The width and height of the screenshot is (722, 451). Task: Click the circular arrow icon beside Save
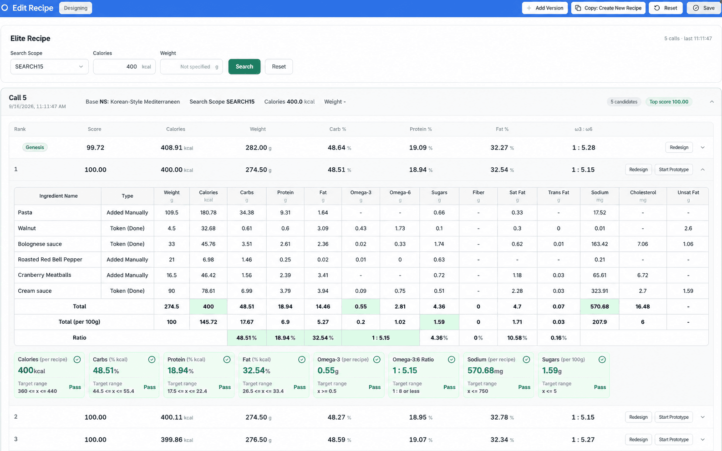pos(657,8)
